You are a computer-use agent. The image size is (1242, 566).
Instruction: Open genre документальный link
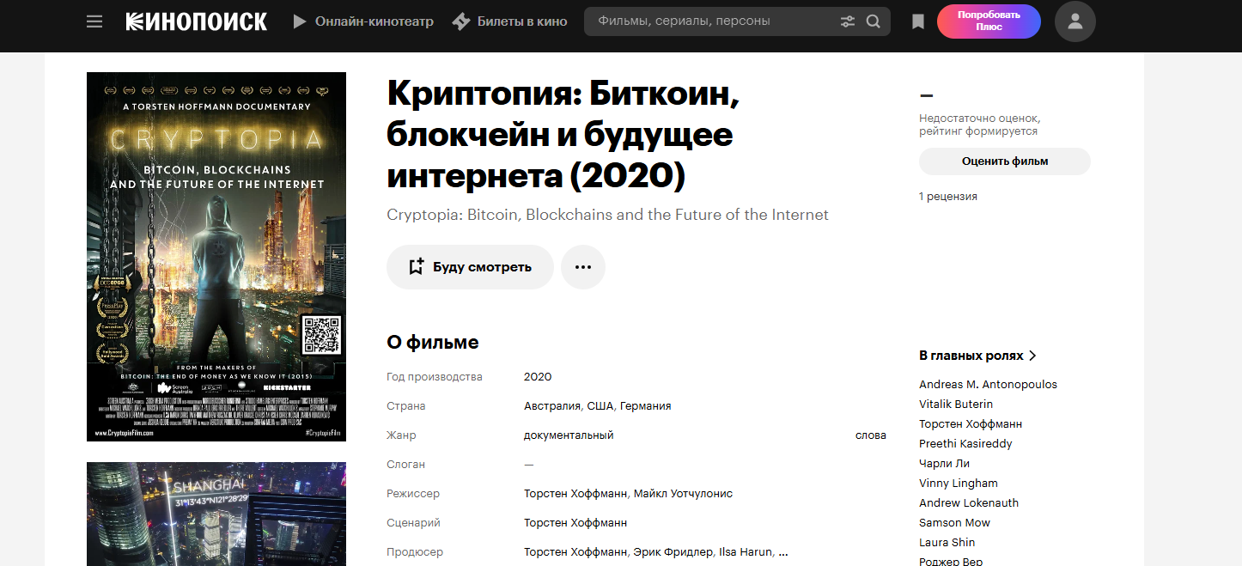click(569, 435)
